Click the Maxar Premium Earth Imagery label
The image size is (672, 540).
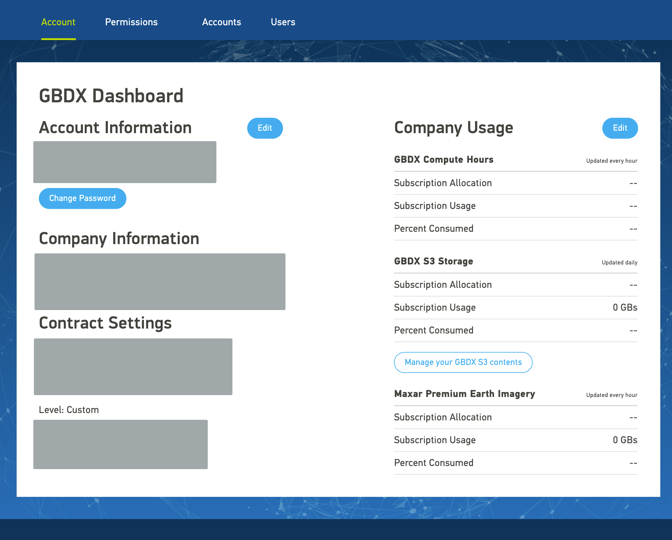(465, 394)
